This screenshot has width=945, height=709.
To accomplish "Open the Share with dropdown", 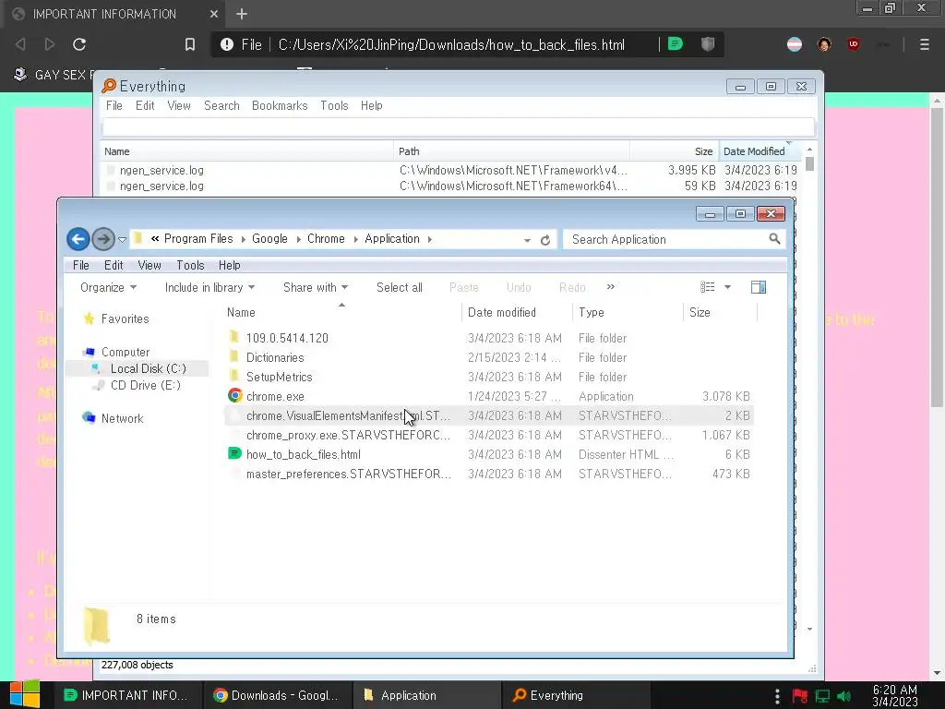I will pyautogui.click(x=316, y=288).
